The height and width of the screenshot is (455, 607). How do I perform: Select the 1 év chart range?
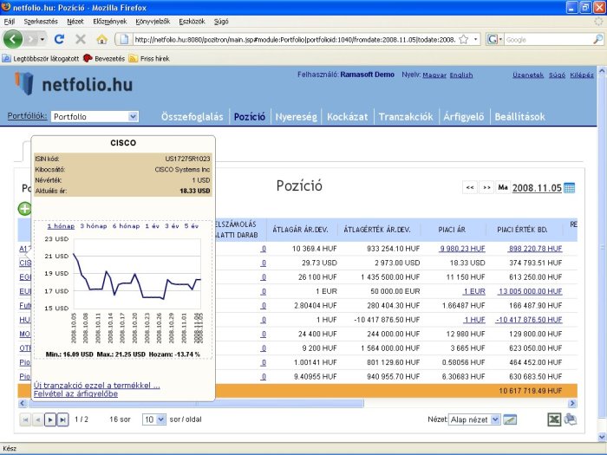pyautogui.click(x=152, y=226)
